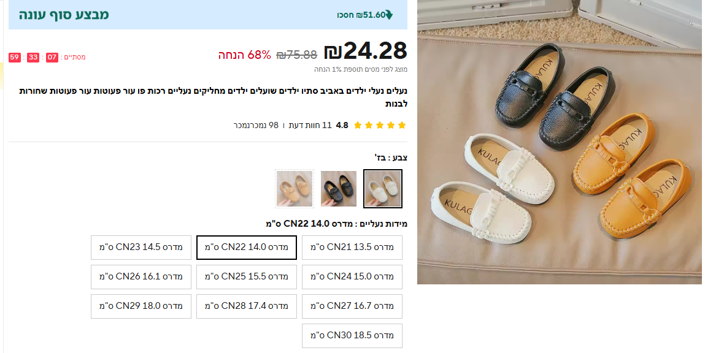705x353 pixels.
Task: Pick size CN26 16.1 cm
Action: (x=141, y=276)
